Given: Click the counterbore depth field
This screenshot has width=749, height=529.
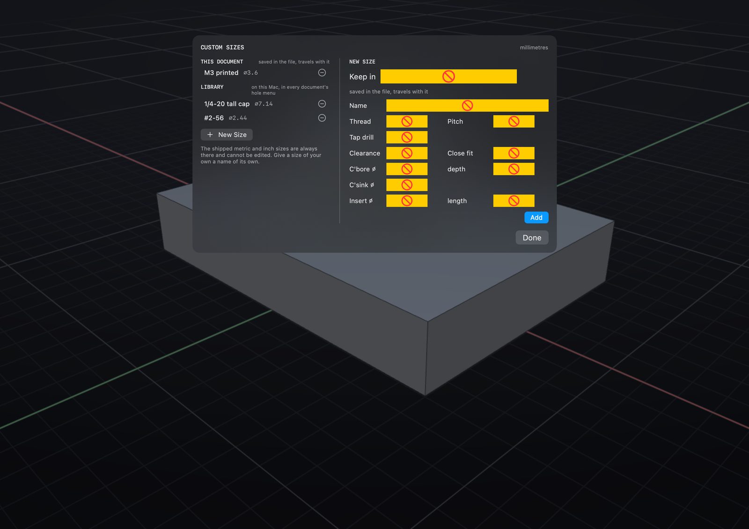Looking at the screenshot, I should (x=514, y=169).
